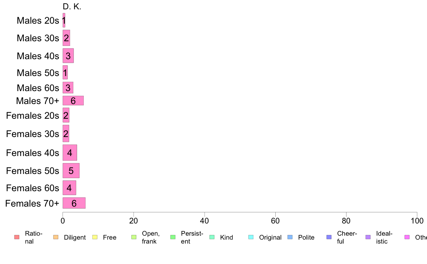Viewport: 427px width, 264px height.
Task: Click the Open, frank legend swatch
Action: (134, 237)
